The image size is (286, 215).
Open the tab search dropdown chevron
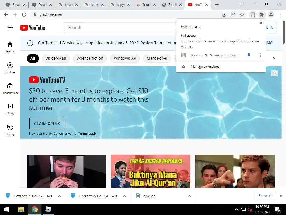[241, 4]
